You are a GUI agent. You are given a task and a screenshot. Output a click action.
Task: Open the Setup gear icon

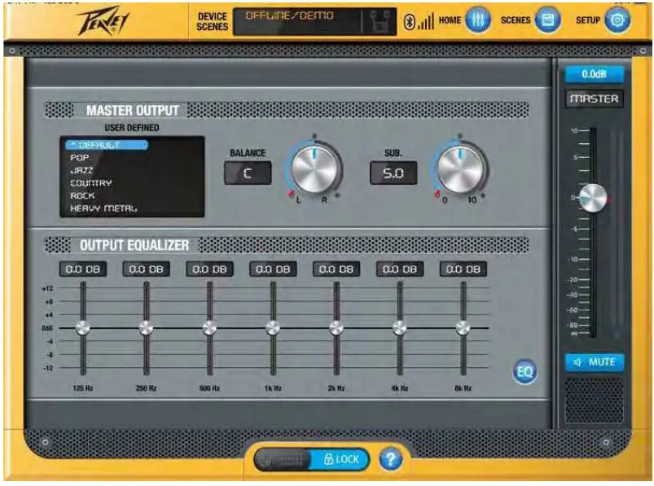617,20
